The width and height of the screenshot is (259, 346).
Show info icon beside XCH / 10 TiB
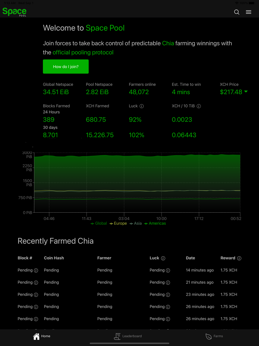tap(199, 106)
